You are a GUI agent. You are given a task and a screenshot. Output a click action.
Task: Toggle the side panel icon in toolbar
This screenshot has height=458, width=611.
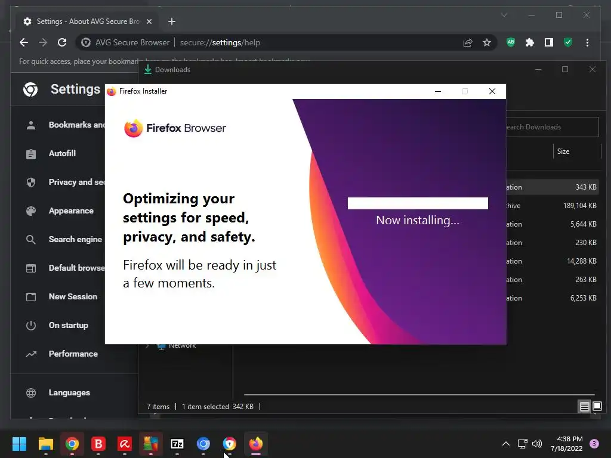pos(549,42)
